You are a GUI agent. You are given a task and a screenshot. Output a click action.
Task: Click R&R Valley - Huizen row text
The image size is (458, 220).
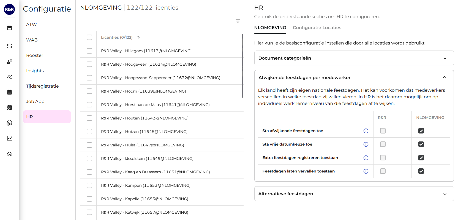point(144,132)
